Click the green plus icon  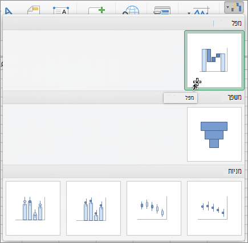point(101,10)
